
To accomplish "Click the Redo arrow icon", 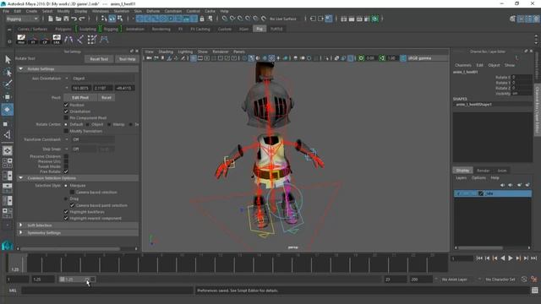I will click(82, 19).
